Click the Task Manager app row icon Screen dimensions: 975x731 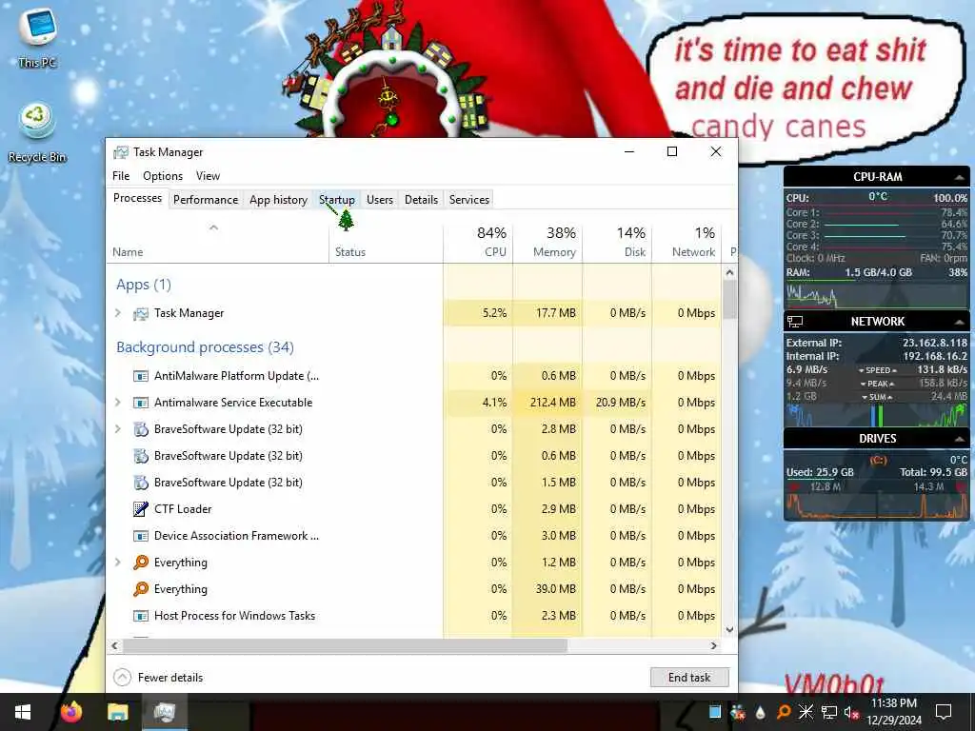pos(141,313)
